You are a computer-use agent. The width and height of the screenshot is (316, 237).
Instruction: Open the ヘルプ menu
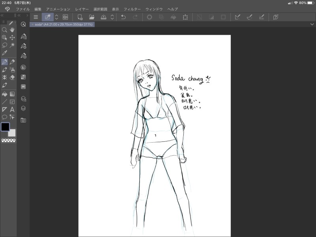(173, 9)
